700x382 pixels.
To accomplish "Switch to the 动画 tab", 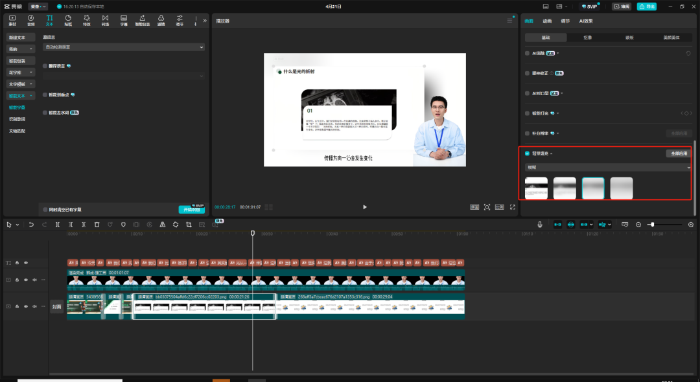I will coord(547,21).
